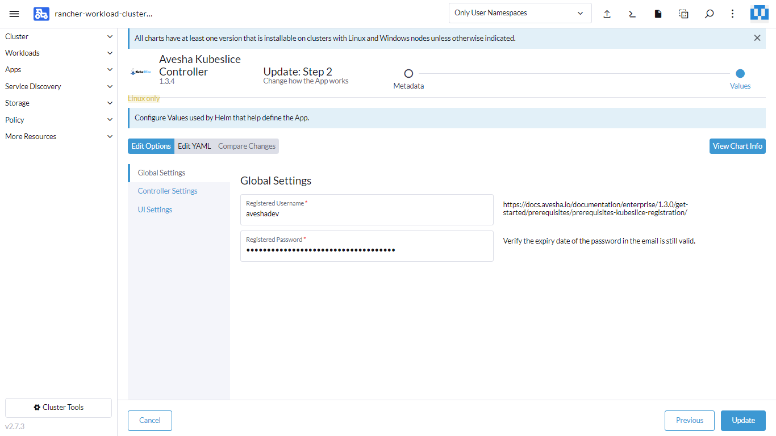Copy KubeConfig to clipboard icon

tap(683, 14)
